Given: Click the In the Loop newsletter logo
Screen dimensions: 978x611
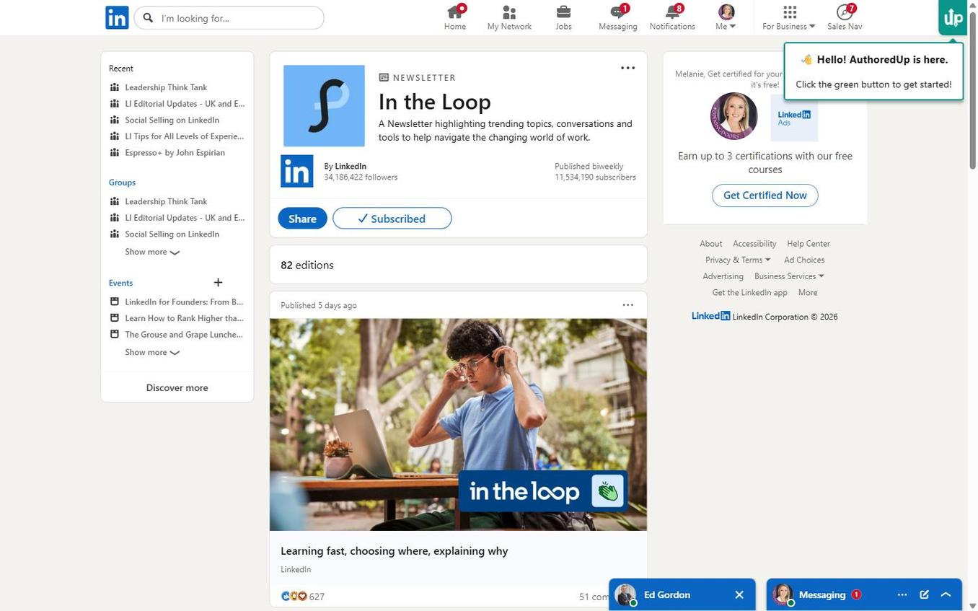Looking at the screenshot, I should tap(324, 106).
